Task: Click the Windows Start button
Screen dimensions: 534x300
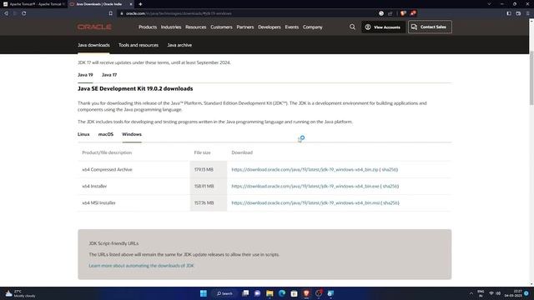Action: pyautogui.click(x=204, y=293)
